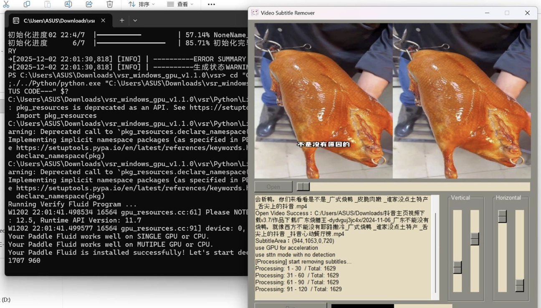Open the terminal new-tab profile dropdown chevron

tap(135, 20)
